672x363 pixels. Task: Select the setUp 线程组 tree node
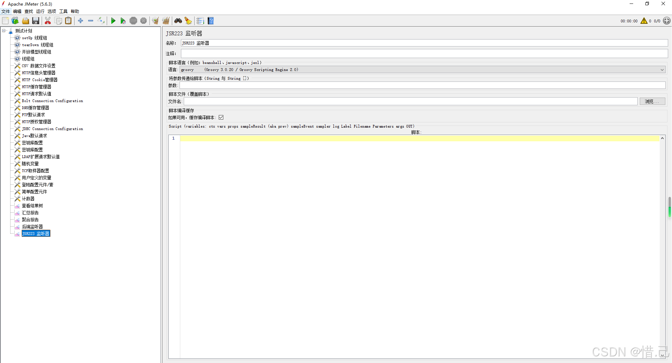tap(34, 38)
